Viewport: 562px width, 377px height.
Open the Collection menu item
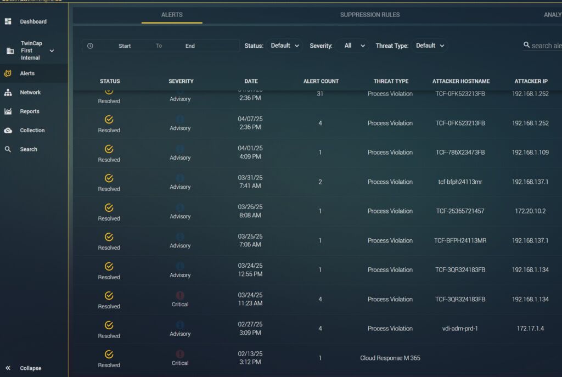[32, 131]
